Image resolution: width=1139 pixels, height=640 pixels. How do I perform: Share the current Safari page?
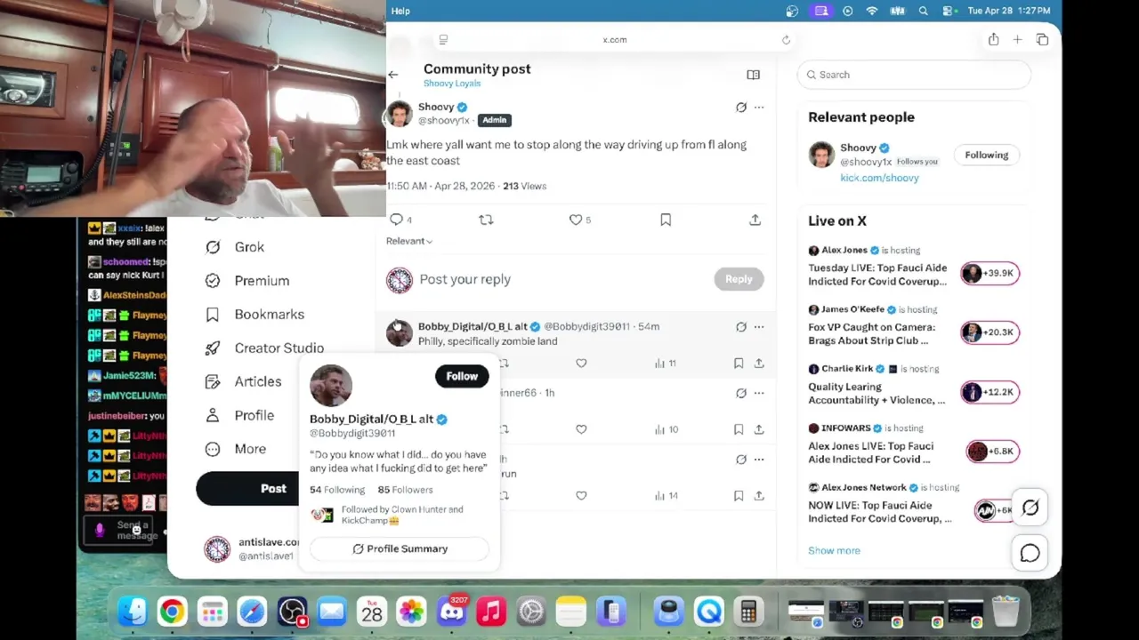[993, 39]
